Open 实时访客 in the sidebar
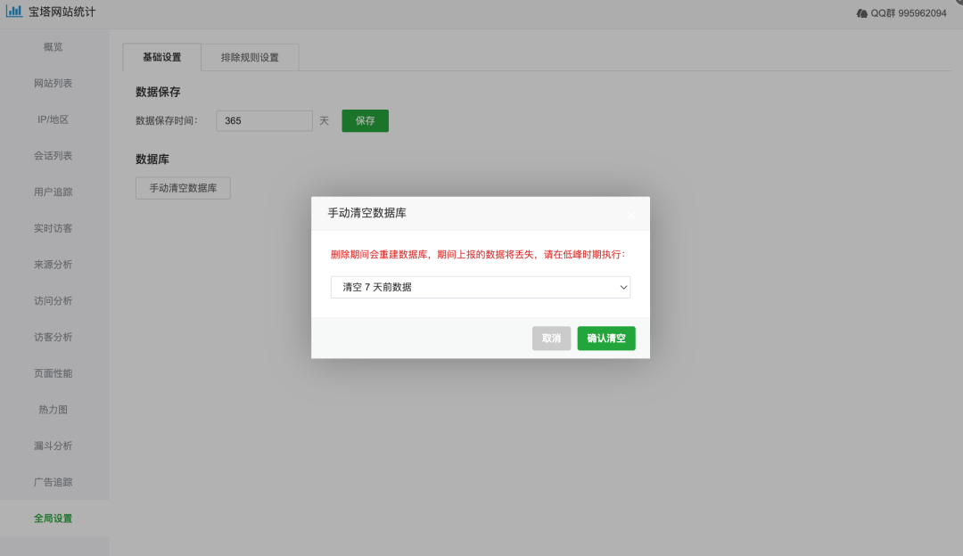Screen dimensions: 963x556 [53, 228]
